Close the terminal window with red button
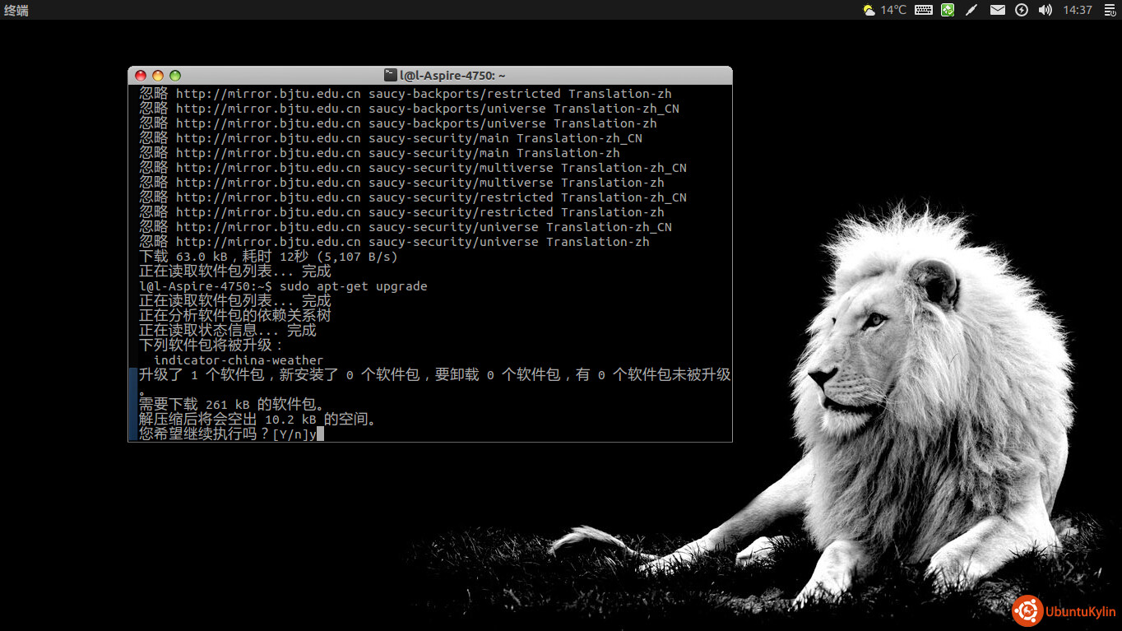Screen dimensions: 1122x631 point(141,76)
